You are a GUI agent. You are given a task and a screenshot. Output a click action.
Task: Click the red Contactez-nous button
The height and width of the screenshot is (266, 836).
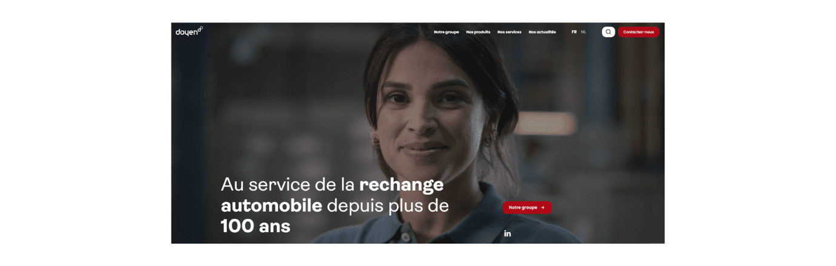point(639,32)
